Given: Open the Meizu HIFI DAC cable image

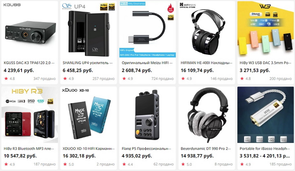Looking at the screenshot, I should (147, 29).
